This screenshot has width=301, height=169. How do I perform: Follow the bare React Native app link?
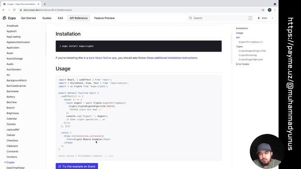coord(103,58)
